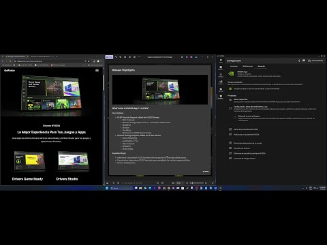Check the error and crash data checkbox
Screen dimensions: 327x245
pos(235,117)
